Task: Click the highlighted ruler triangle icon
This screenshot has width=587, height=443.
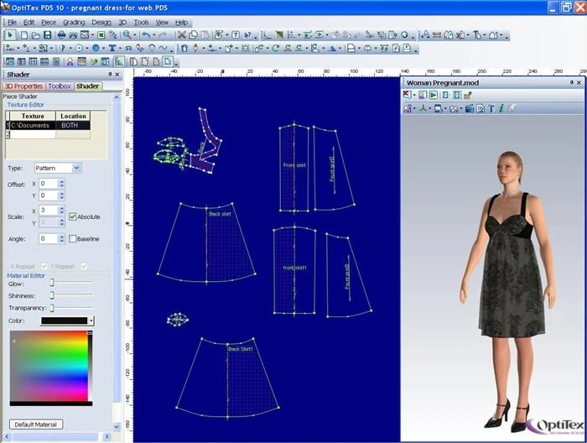Action: tap(119, 62)
